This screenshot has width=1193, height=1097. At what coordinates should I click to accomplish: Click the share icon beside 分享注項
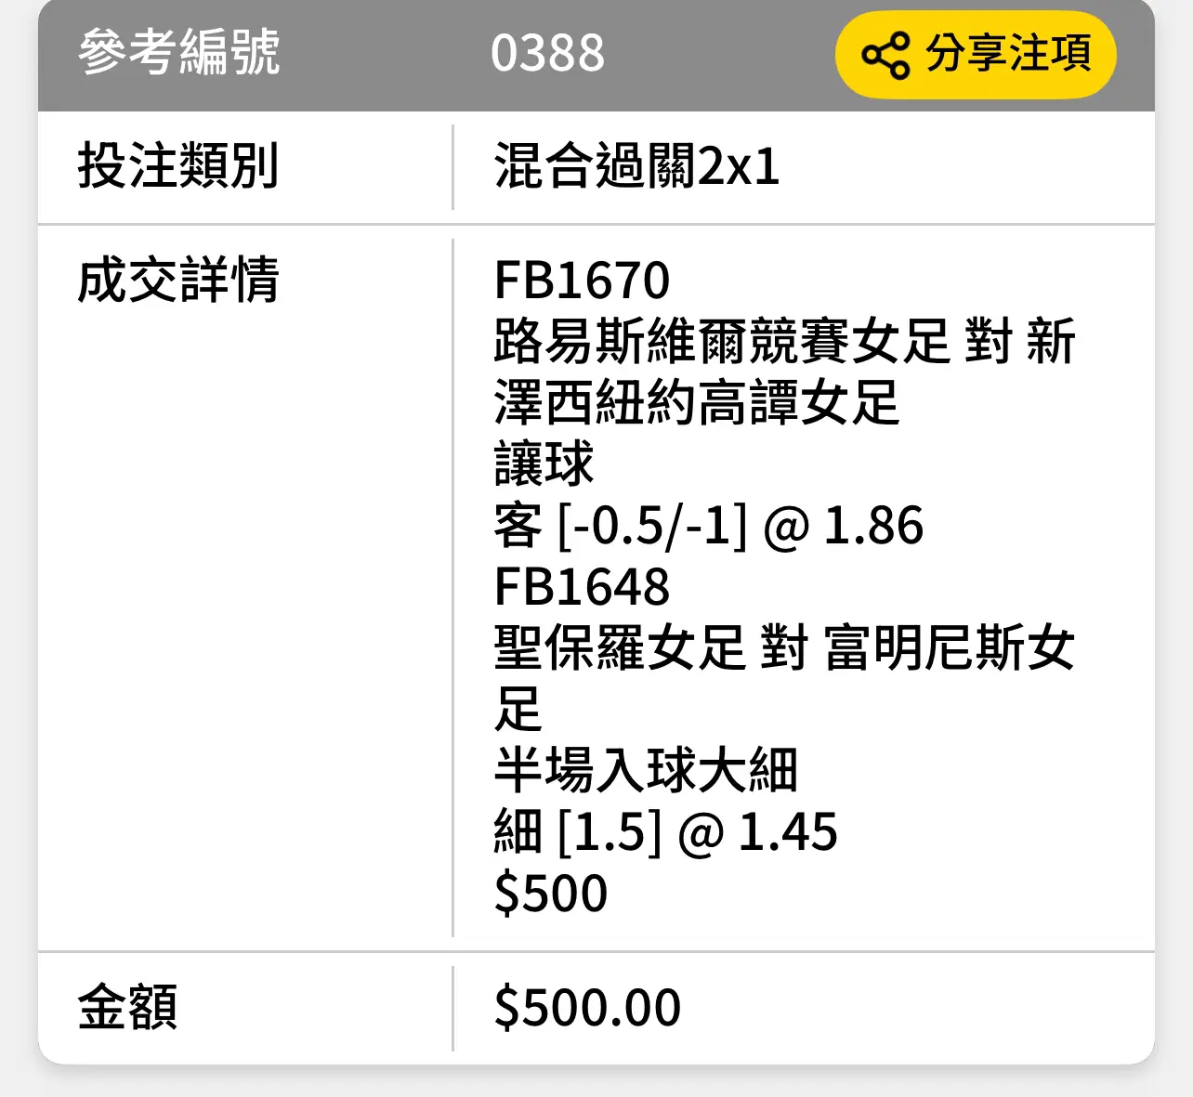(x=885, y=55)
